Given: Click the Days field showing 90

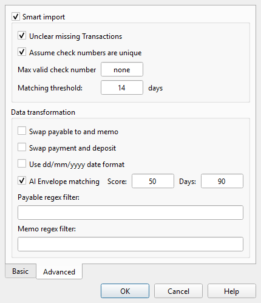Looking at the screenshot, I should (222, 181).
